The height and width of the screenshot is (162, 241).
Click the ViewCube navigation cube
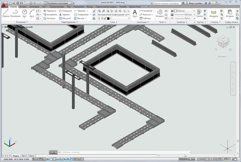(x=222, y=42)
